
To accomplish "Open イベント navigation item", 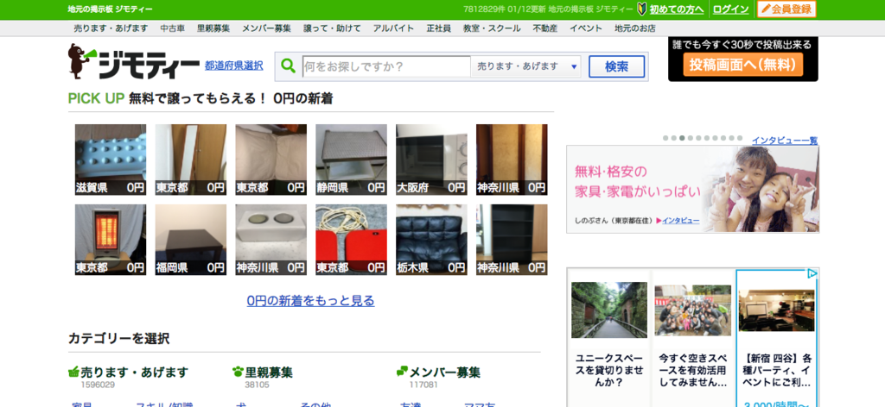I will click(586, 28).
